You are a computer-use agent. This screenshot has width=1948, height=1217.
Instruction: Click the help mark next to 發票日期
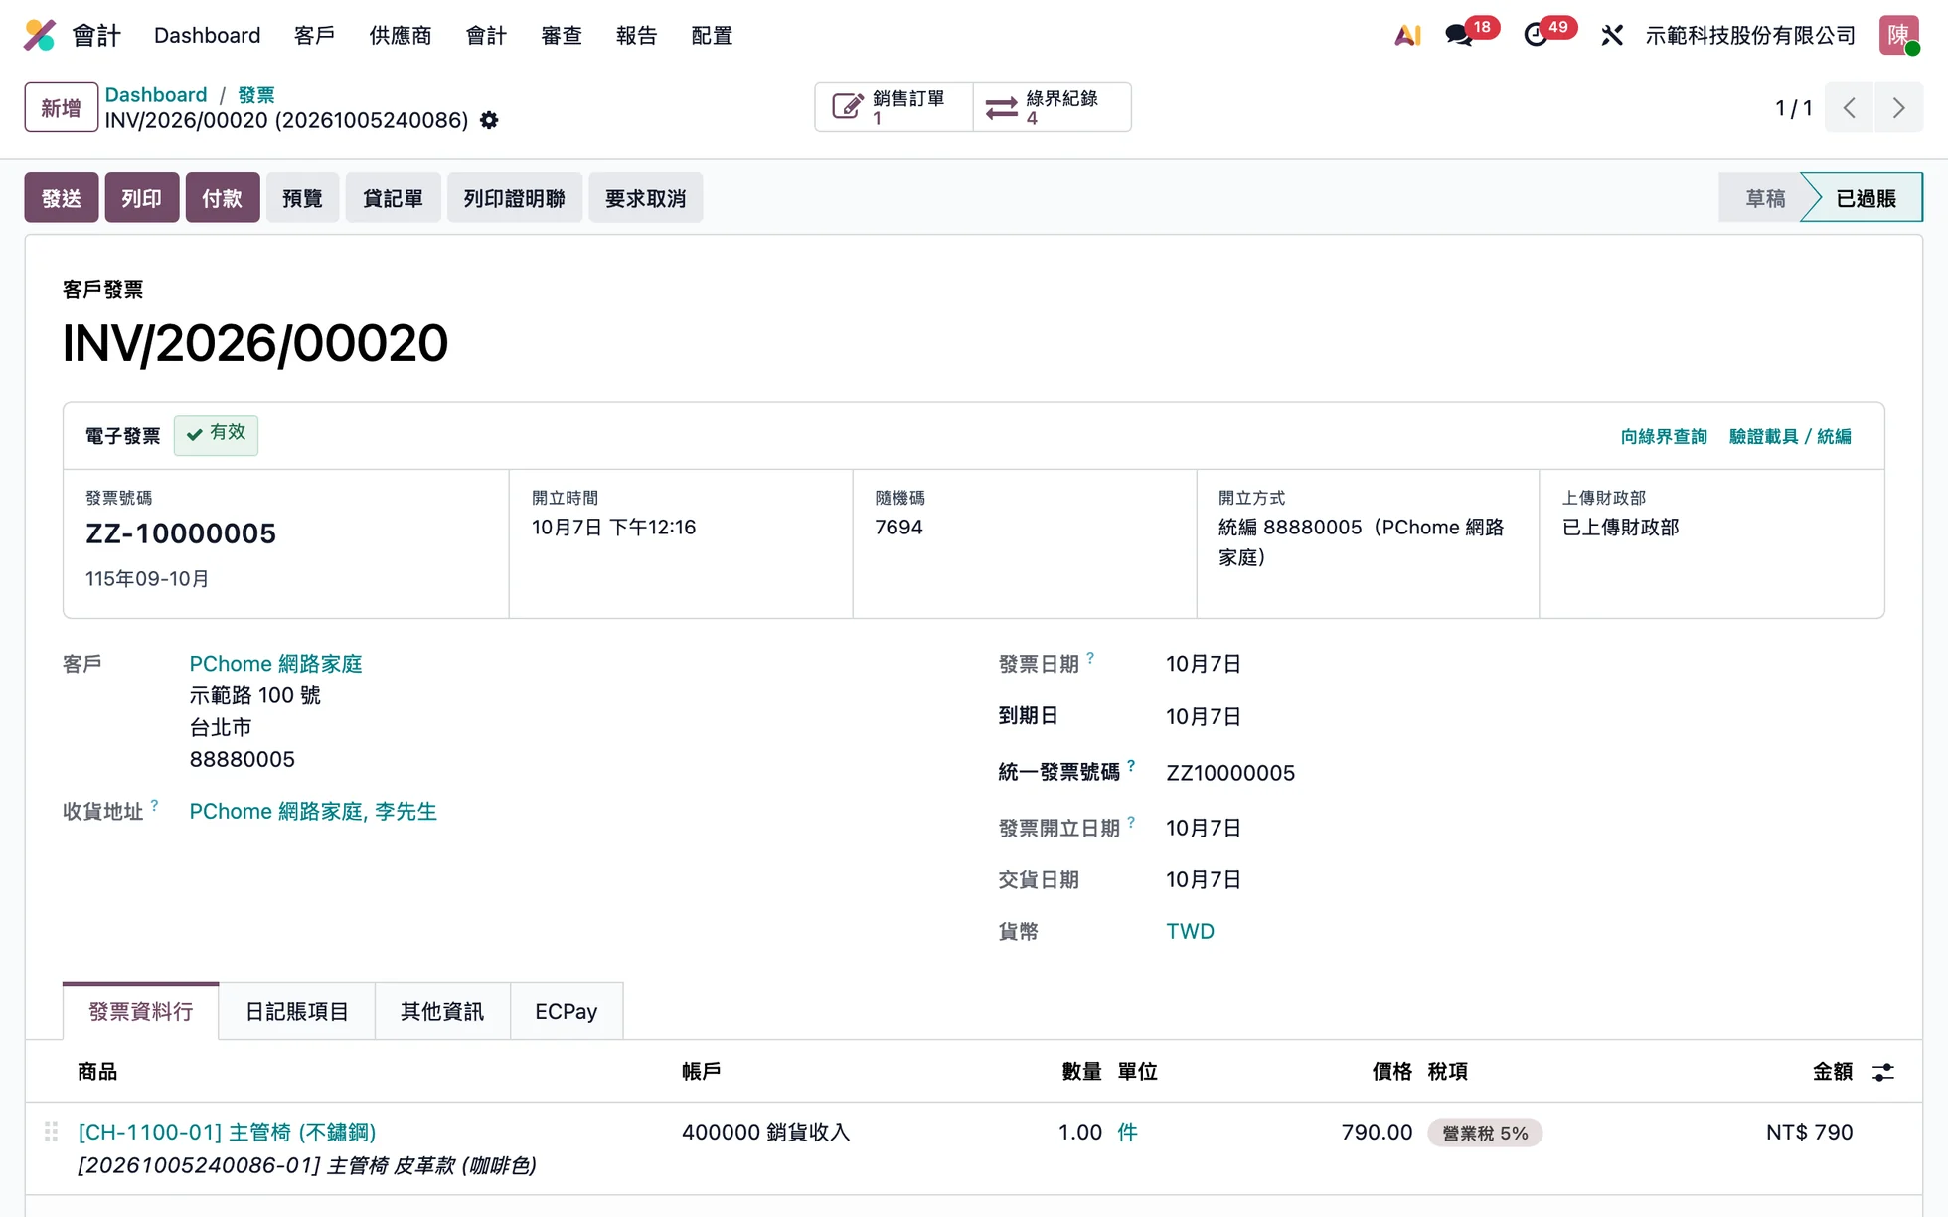1090,658
